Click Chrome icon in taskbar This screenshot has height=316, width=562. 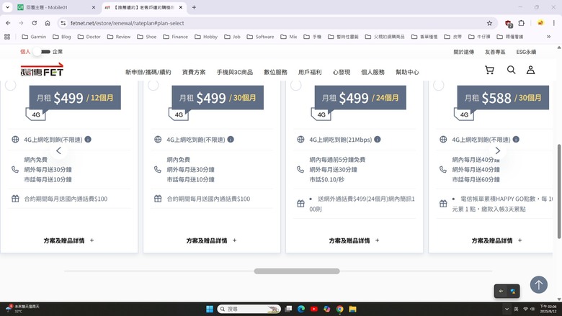[x=340, y=309]
